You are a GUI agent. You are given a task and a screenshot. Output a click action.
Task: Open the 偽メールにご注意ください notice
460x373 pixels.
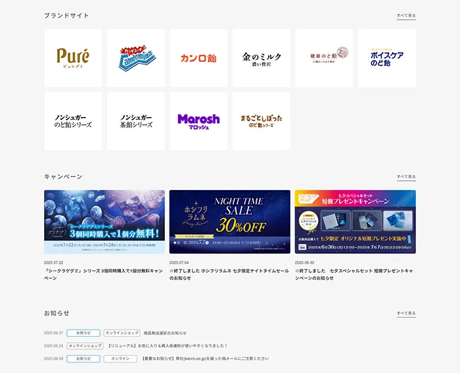(205, 359)
